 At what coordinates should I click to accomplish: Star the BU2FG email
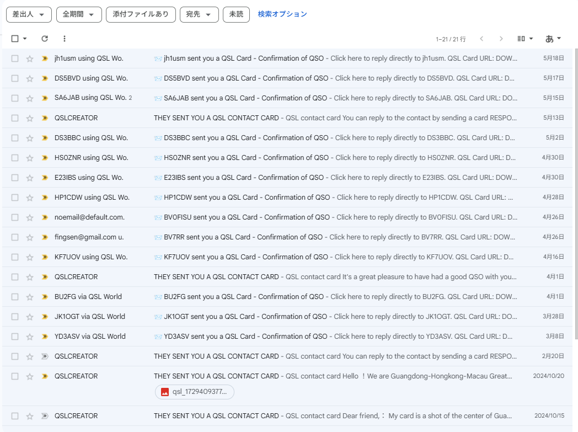pos(30,297)
